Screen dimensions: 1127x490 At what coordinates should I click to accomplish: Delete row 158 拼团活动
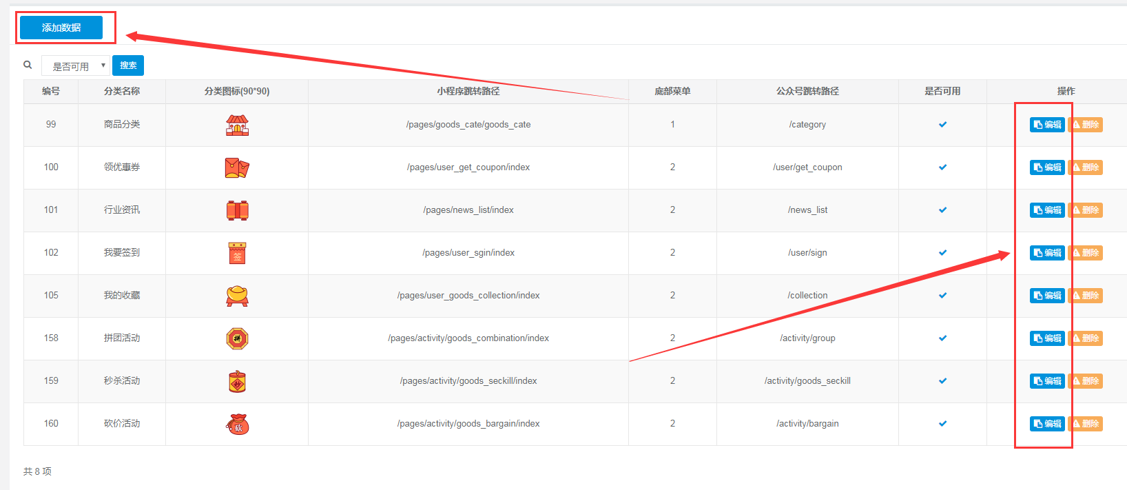[1086, 338]
